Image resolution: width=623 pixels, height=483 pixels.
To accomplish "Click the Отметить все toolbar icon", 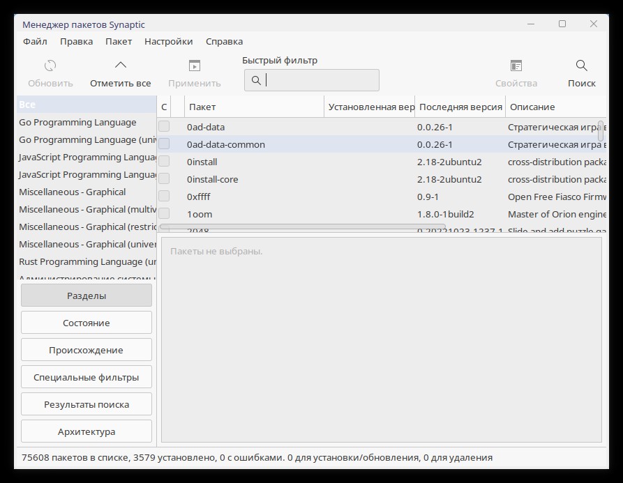I will [x=121, y=66].
